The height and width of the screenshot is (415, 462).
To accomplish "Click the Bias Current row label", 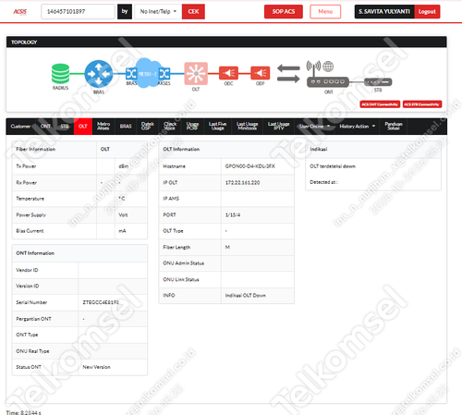I will click(x=30, y=231).
